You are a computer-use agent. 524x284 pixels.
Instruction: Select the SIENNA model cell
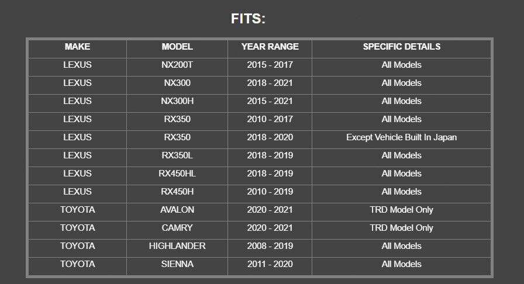[x=177, y=264]
